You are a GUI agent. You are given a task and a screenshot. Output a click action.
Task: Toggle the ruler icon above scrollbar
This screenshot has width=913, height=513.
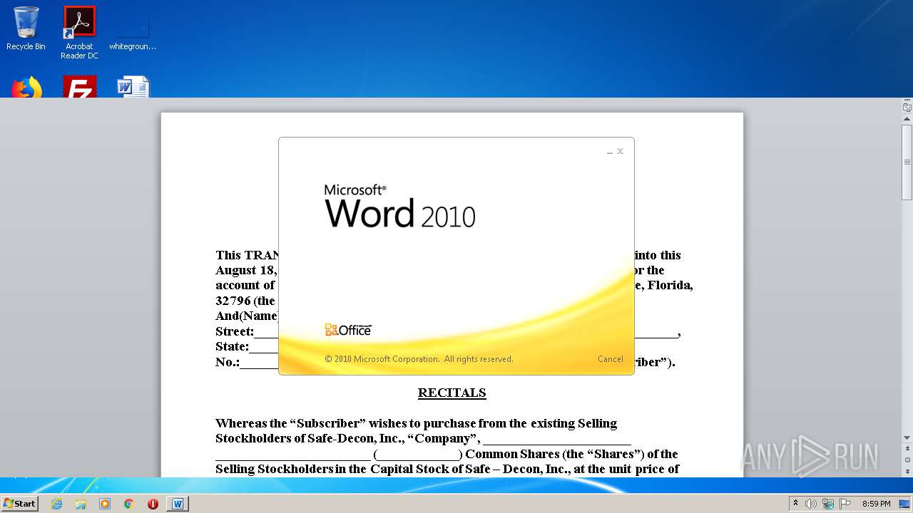[x=907, y=108]
